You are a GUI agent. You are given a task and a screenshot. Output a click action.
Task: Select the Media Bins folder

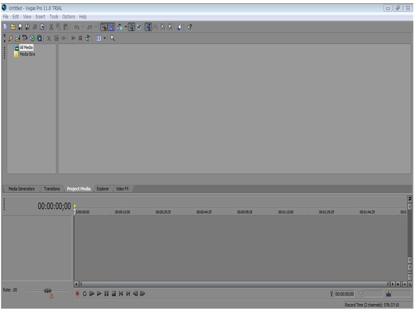[x=27, y=54]
